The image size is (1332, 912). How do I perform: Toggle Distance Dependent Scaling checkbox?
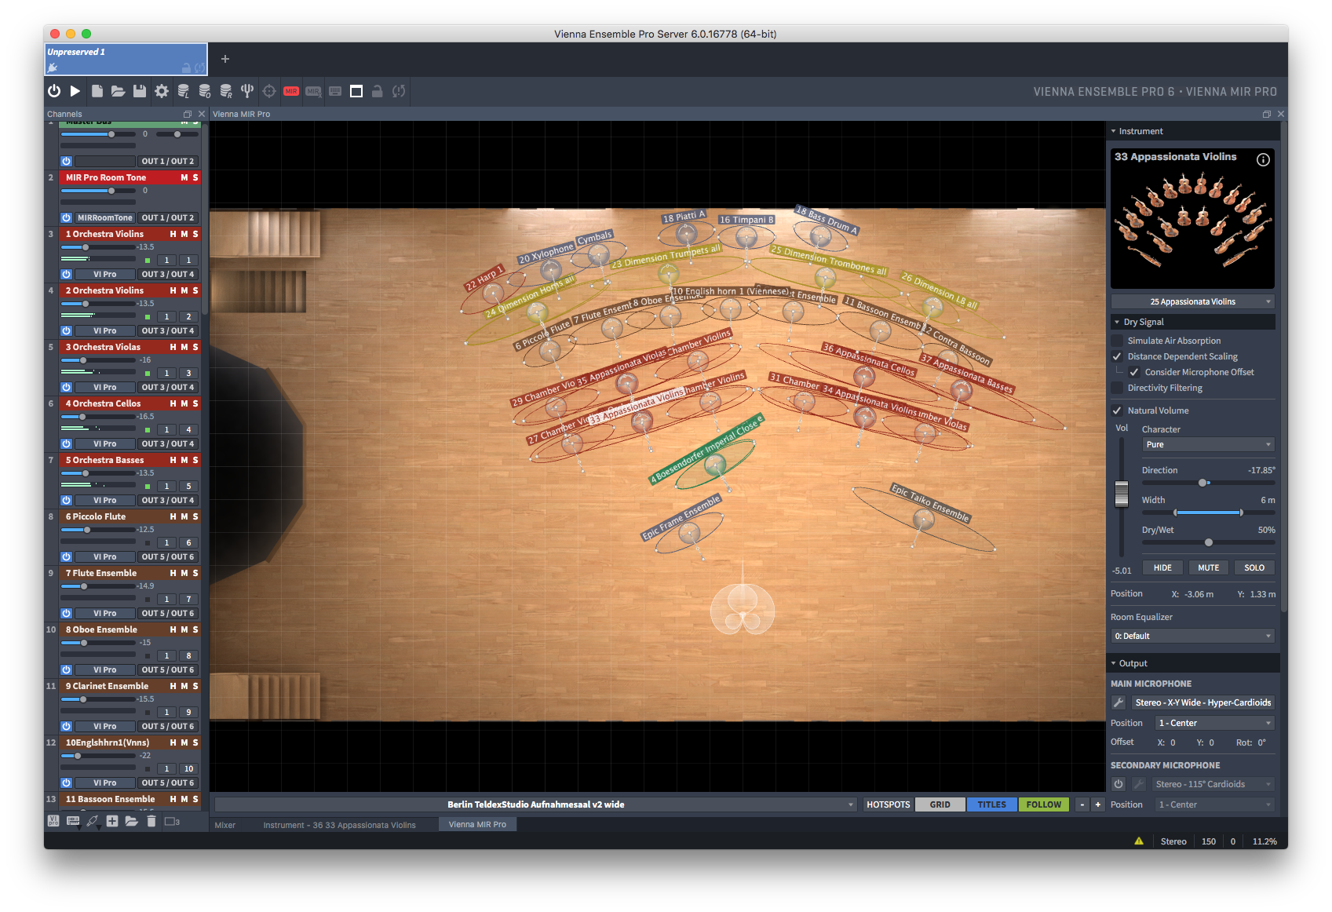1117,356
